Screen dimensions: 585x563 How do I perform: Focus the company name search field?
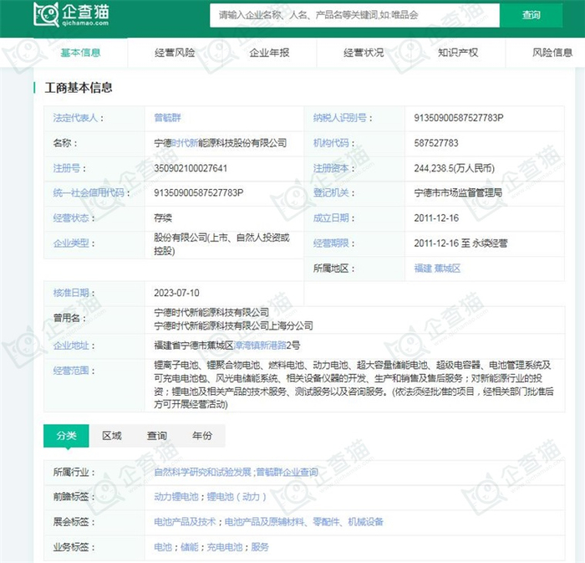click(354, 15)
